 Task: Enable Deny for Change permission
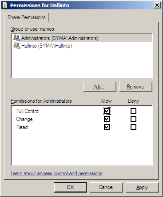[x=133, y=119]
